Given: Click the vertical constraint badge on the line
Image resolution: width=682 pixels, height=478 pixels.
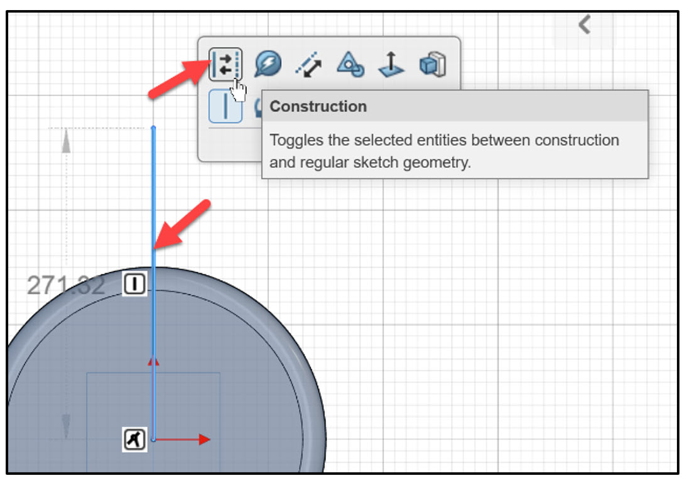Looking at the screenshot, I should pos(134,283).
